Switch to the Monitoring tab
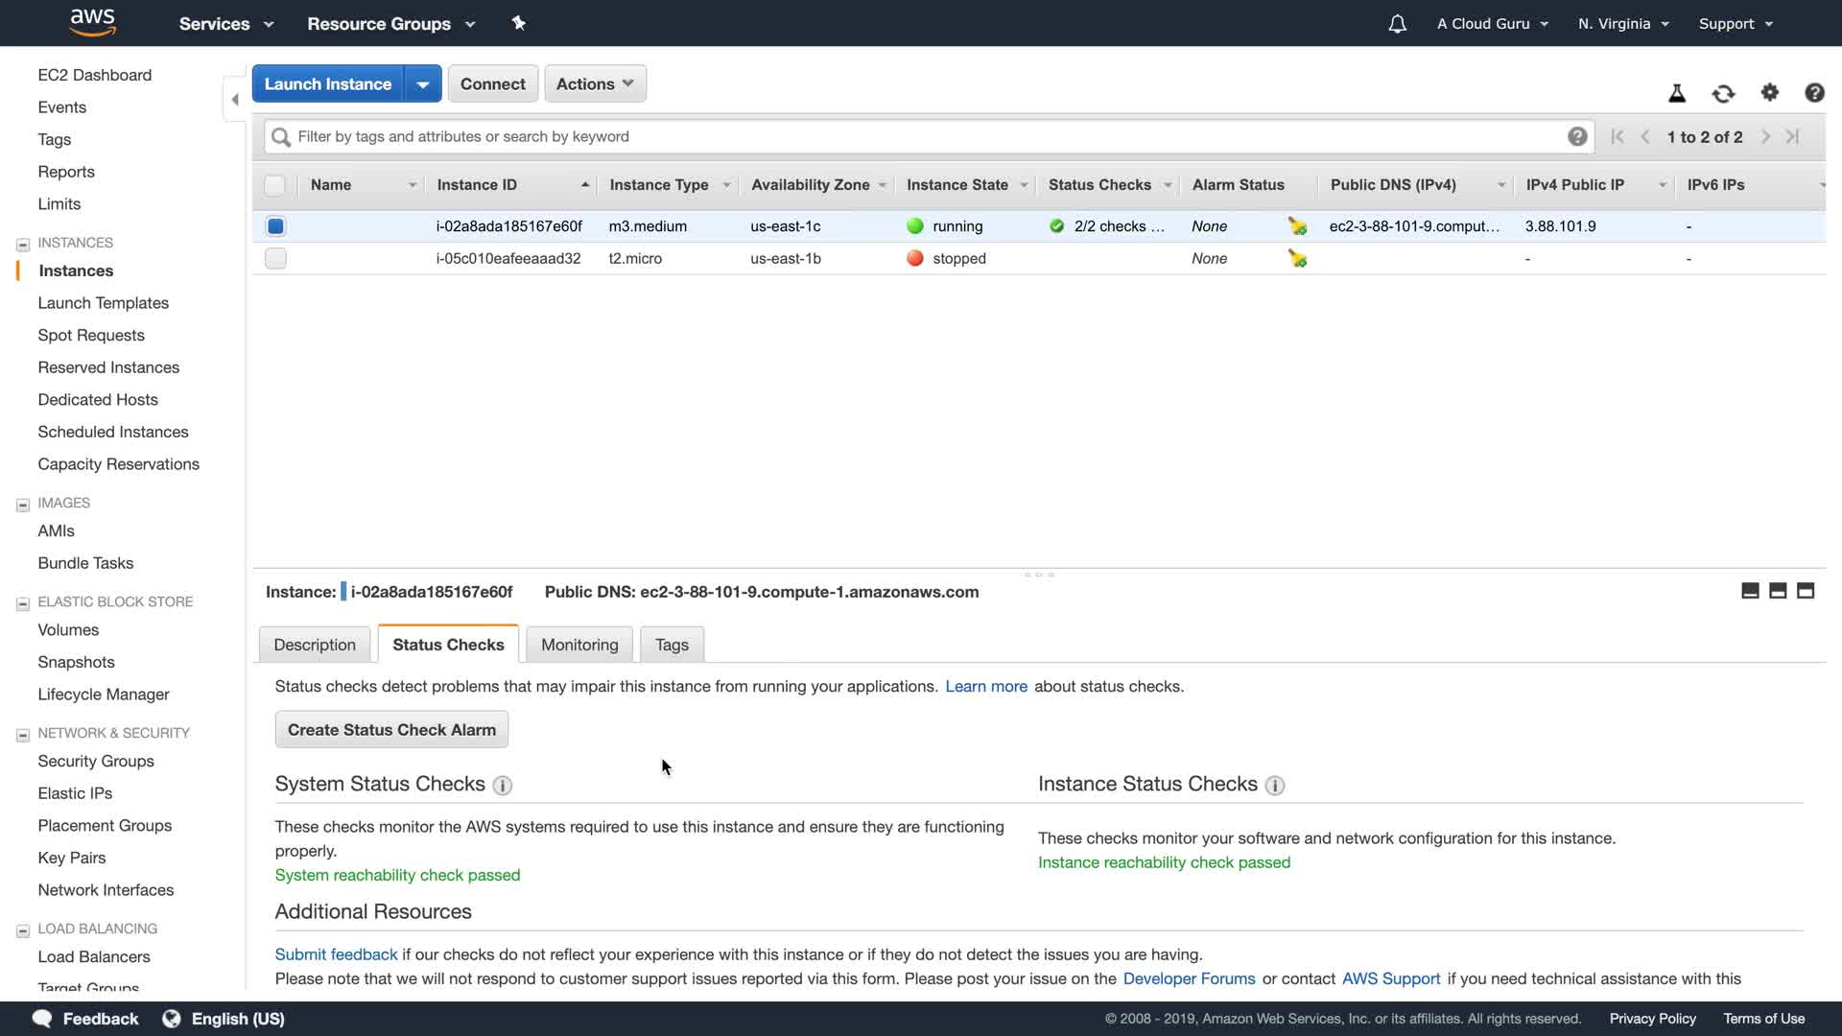Image resolution: width=1842 pixels, height=1036 pixels. tap(579, 645)
